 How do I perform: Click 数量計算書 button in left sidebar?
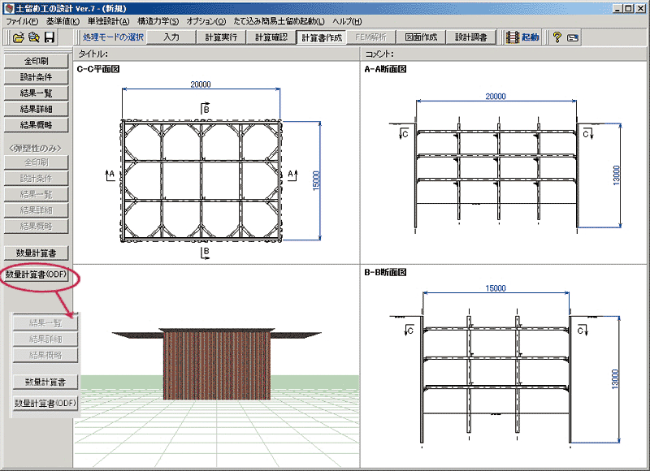(x=36, y=253)
